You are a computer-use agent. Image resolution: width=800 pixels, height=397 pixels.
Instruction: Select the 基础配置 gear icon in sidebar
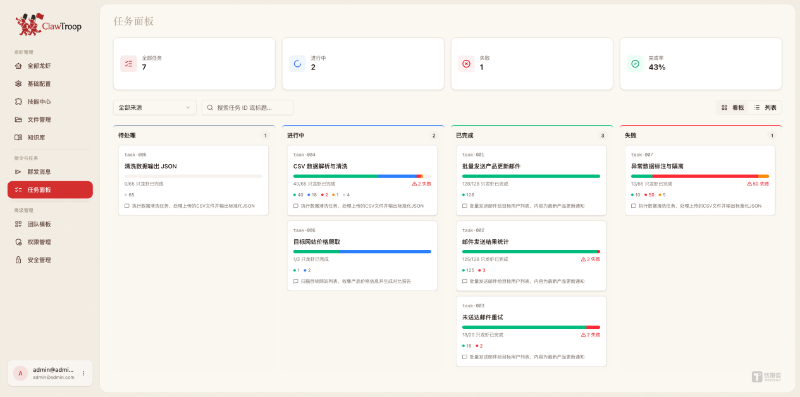pos(19,83)
